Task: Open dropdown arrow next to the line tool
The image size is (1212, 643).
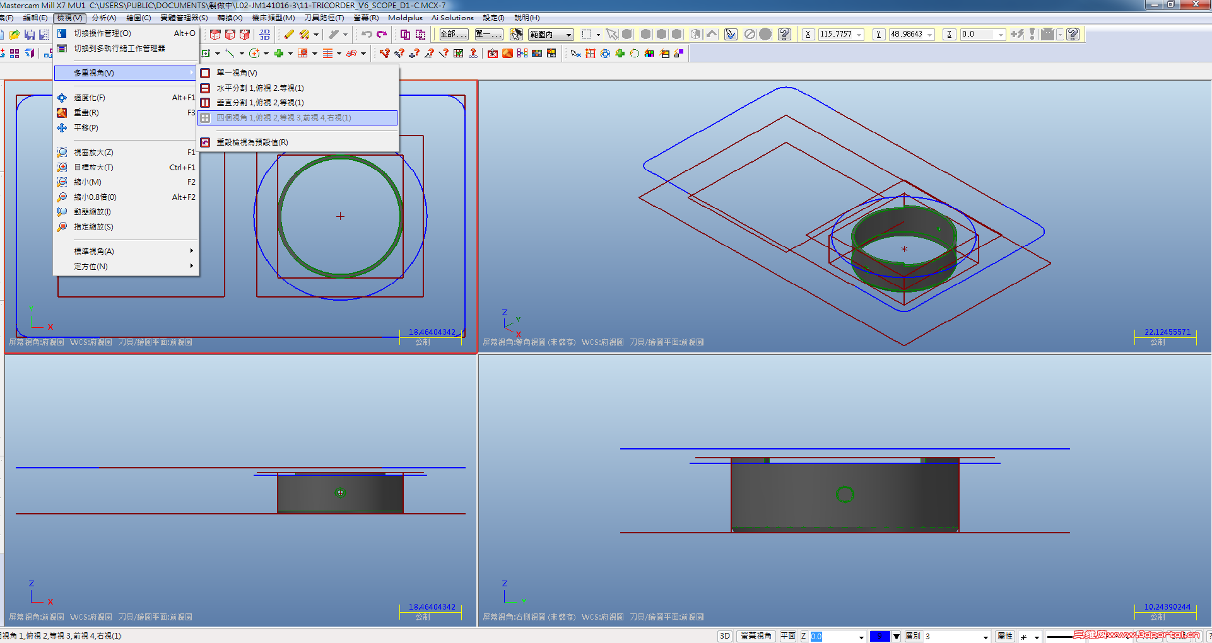Action: [241, 54]
